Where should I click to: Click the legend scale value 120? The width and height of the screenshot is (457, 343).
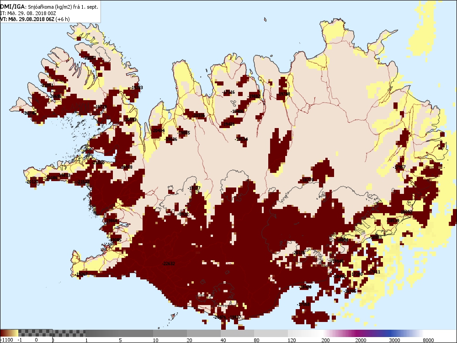tap(292, 340)
